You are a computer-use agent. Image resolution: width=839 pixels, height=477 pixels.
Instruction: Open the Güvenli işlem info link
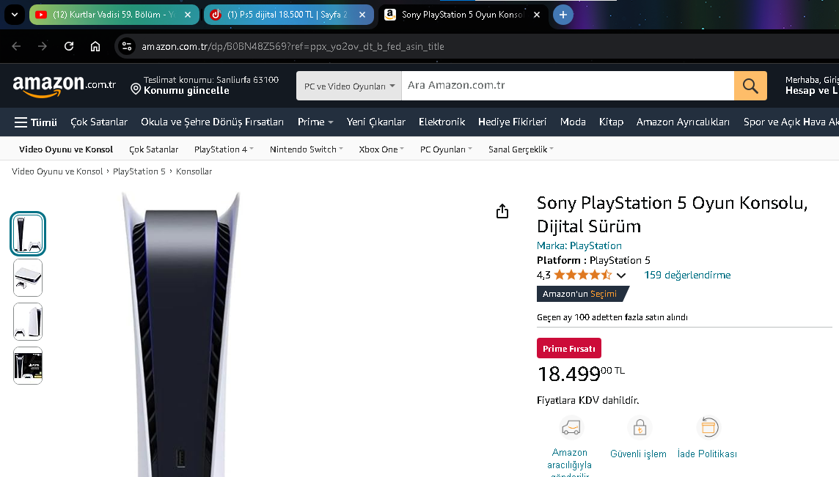click(x=638, y=454)
